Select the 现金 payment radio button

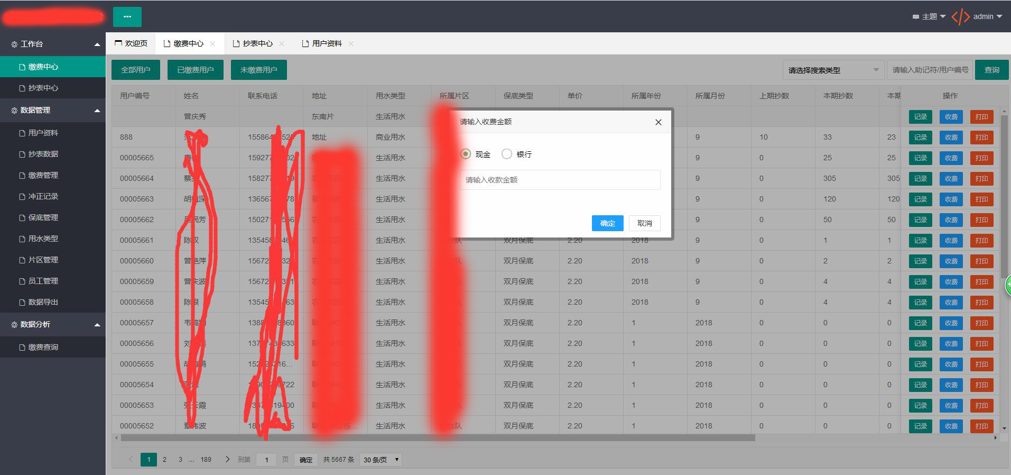click(466, 154)
